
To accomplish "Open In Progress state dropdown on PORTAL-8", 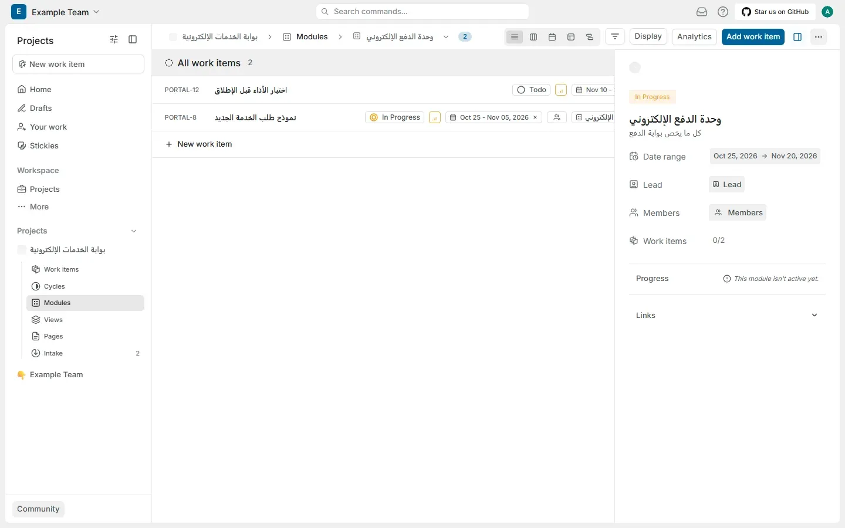I will (x=395, y=118).
